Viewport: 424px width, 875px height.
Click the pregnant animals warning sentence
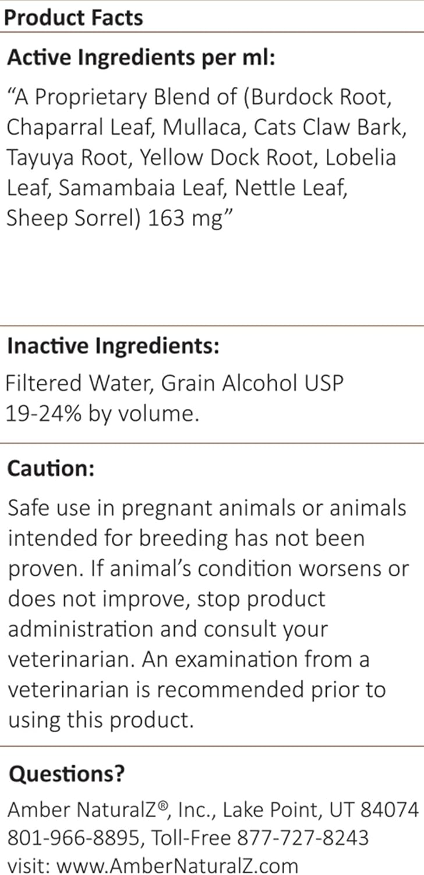(207, 508)
